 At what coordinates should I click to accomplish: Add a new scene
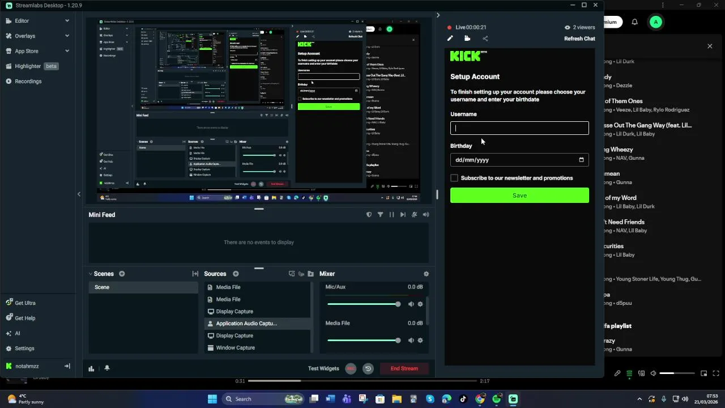(x=122, y=274)
